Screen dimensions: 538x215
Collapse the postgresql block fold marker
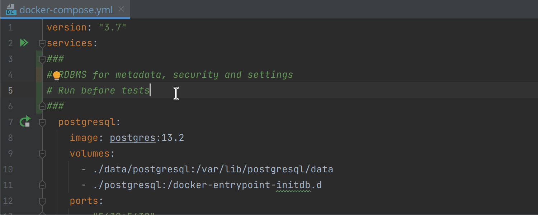click(x=42, y=122)
